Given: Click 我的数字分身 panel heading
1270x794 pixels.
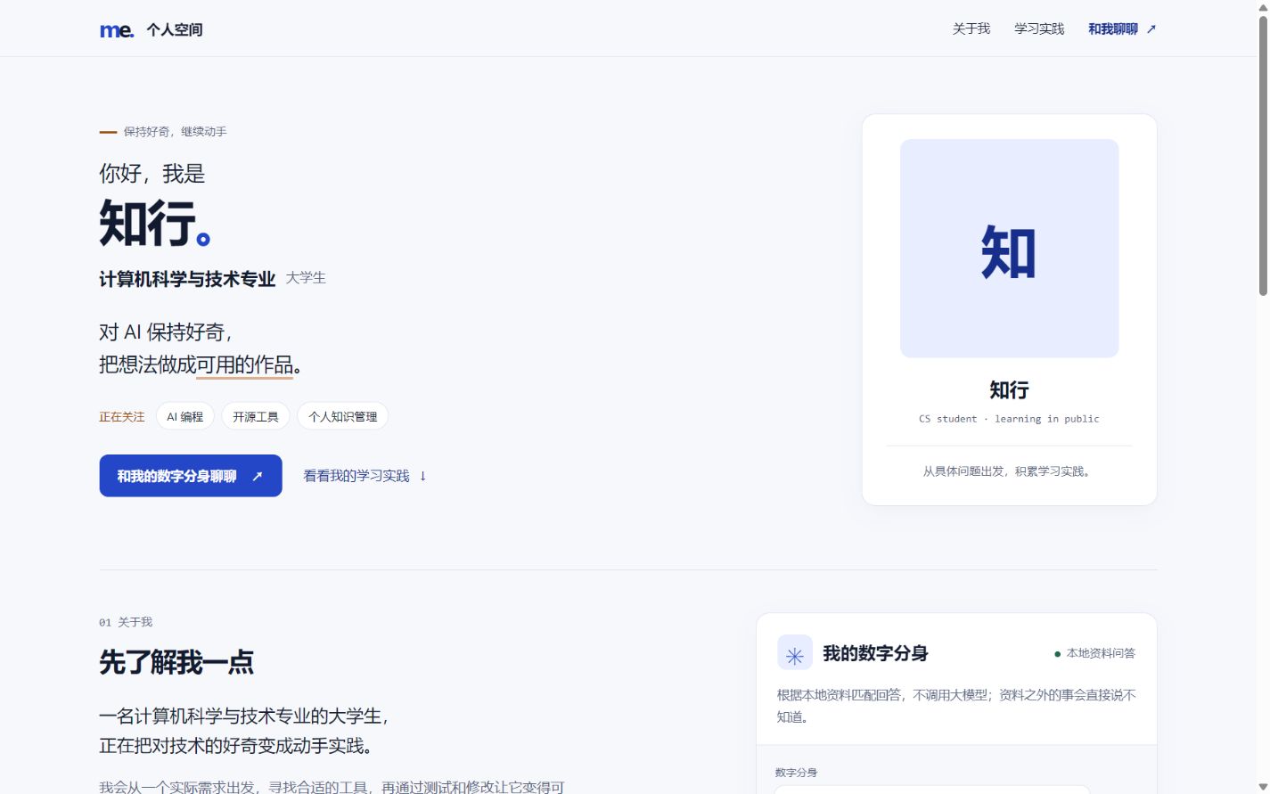Looking at the screenshot, I should pos(875,653).
